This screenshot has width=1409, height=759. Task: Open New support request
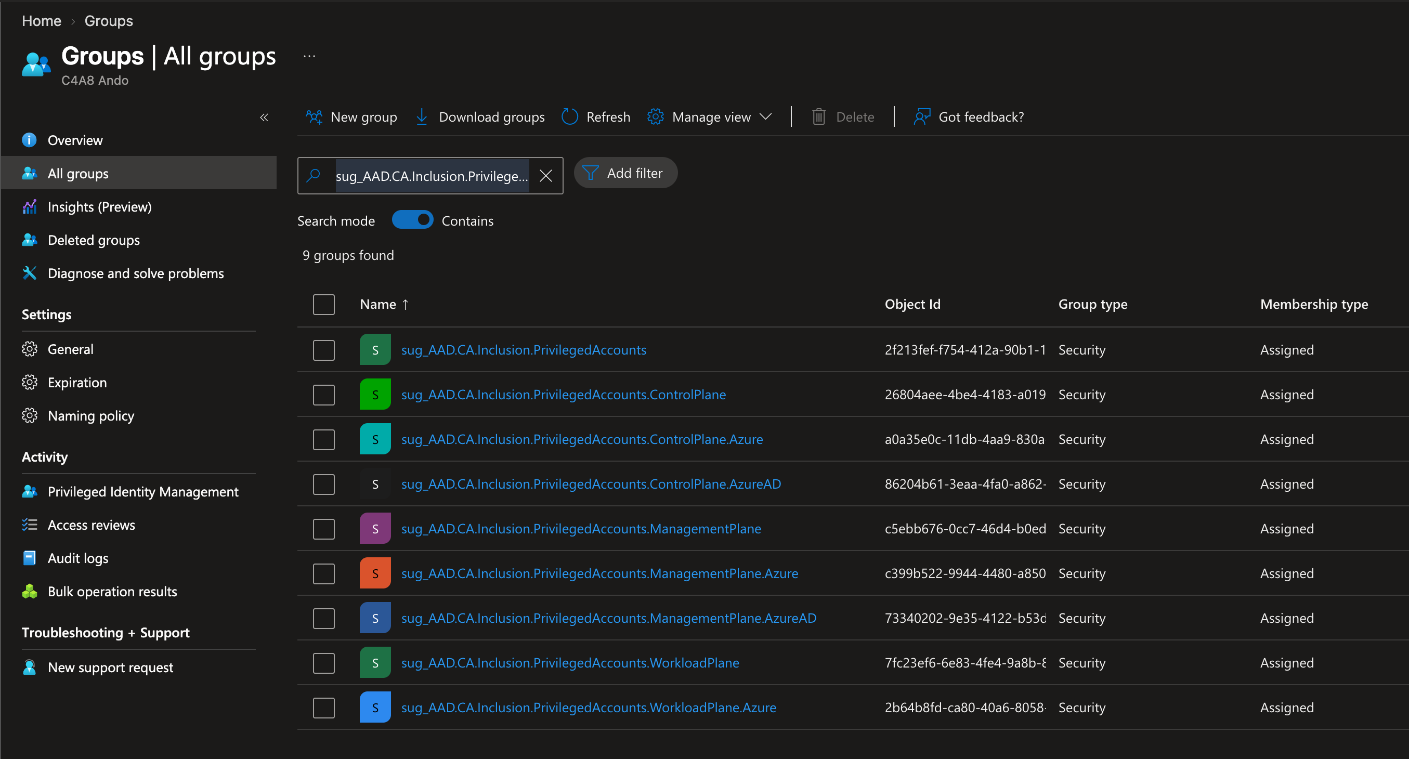138,668
